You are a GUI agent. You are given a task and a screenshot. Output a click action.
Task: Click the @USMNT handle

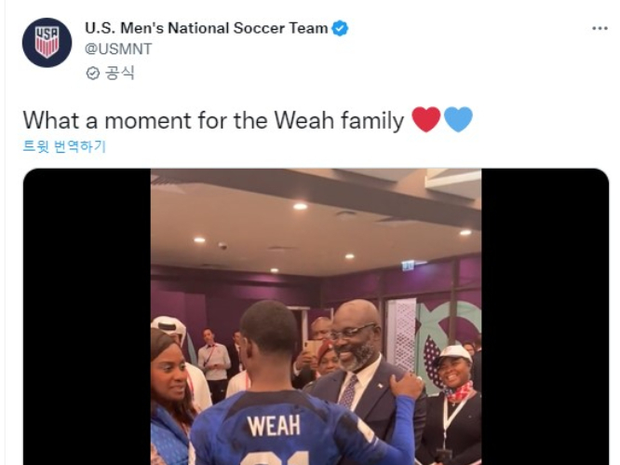click(118, 49)
